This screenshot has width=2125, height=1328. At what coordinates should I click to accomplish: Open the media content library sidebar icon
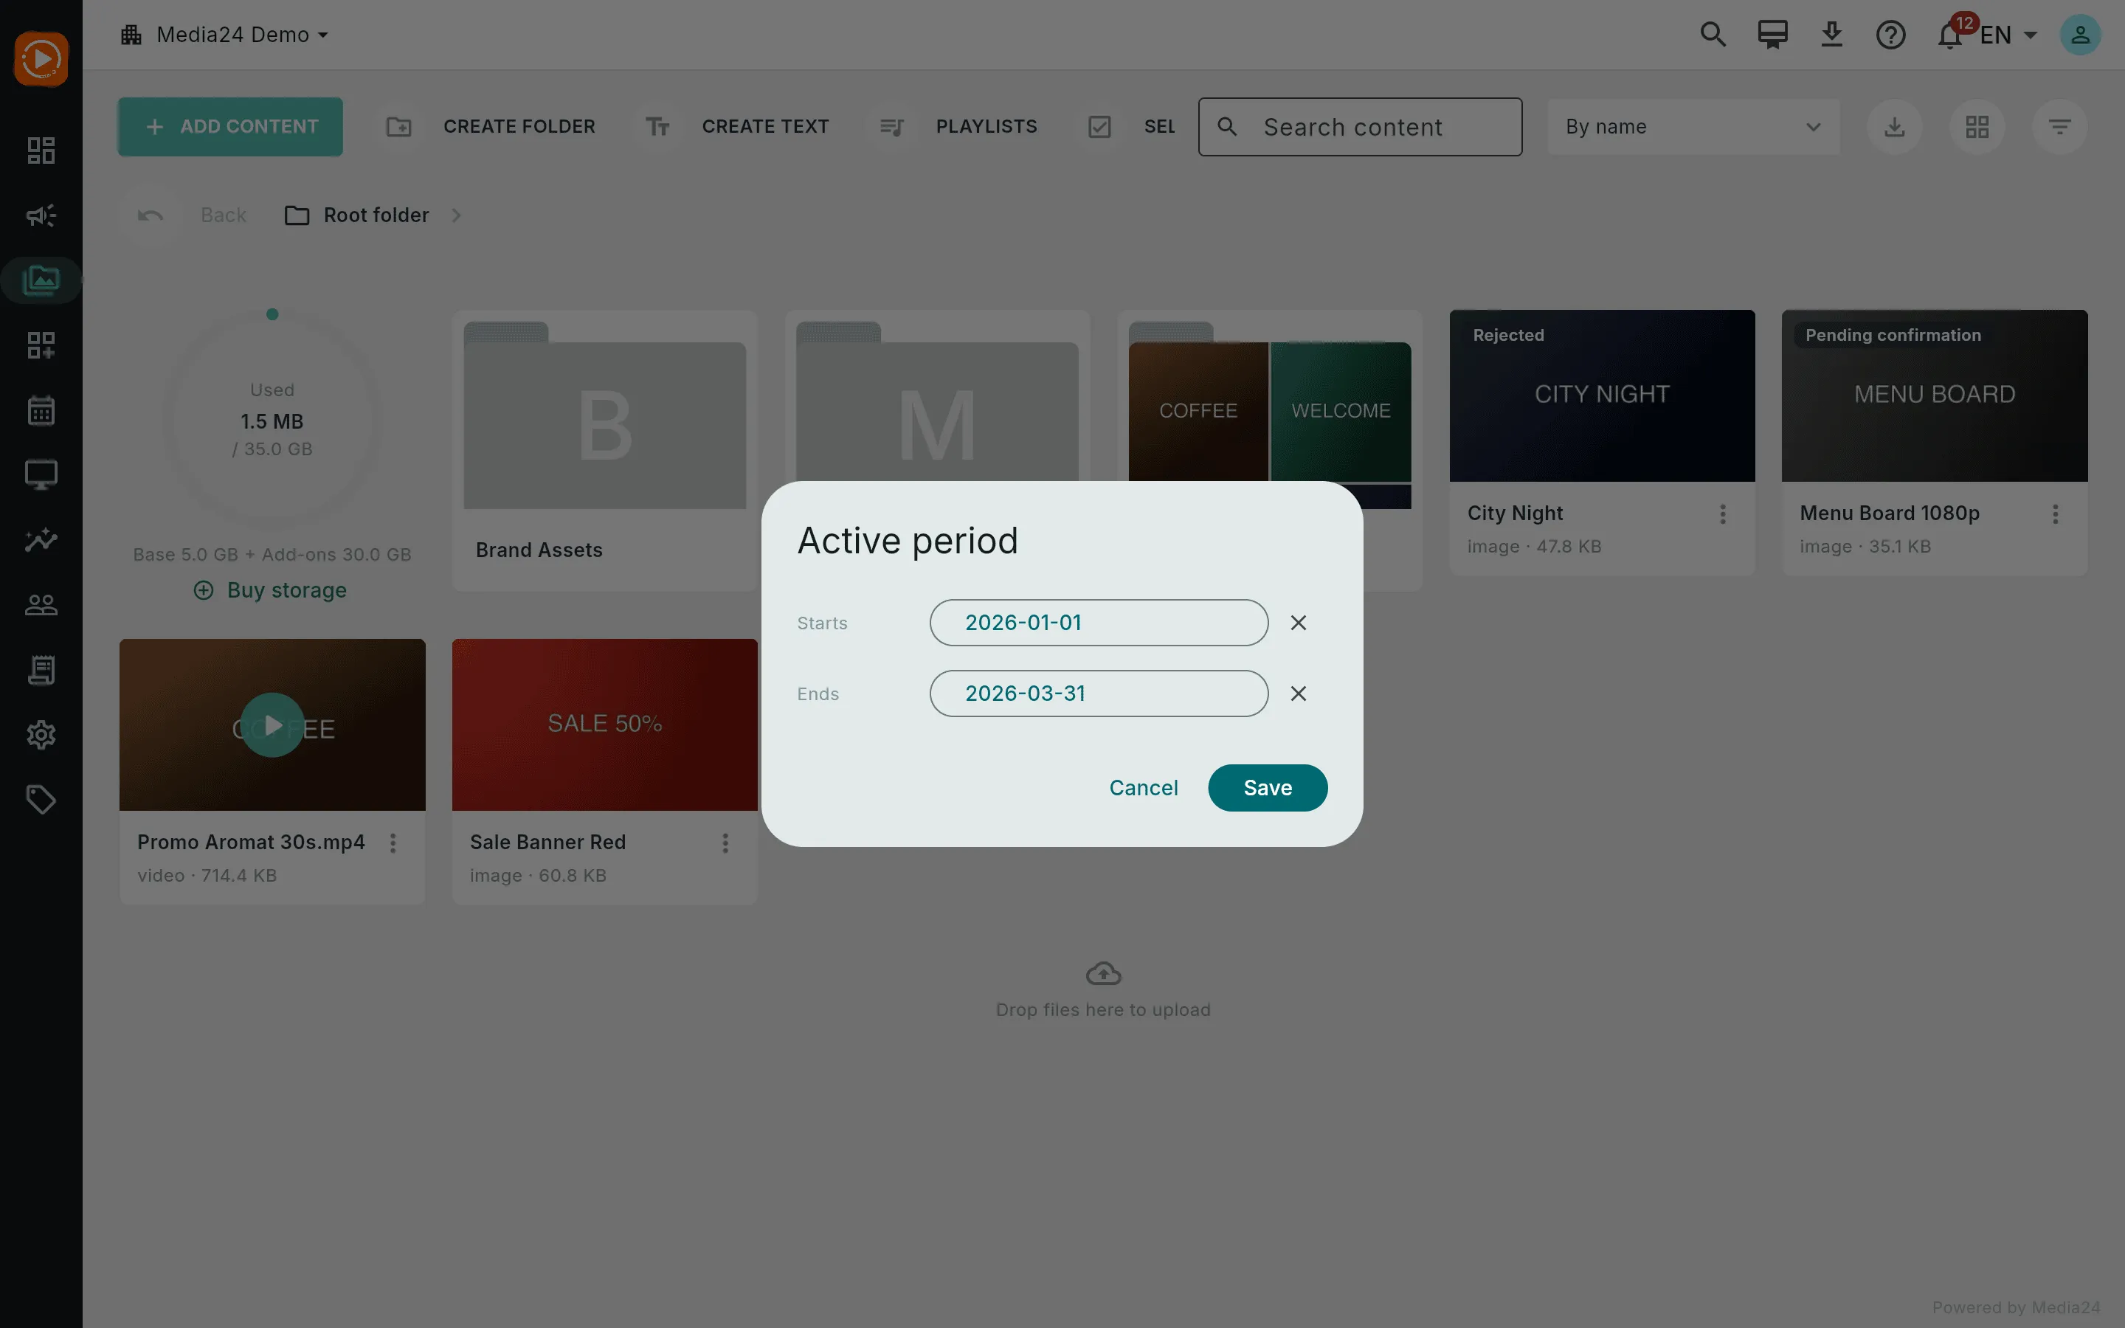tap(41, 280)
